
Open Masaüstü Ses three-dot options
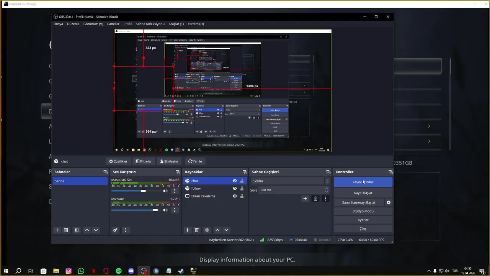[x=175, y=191]
